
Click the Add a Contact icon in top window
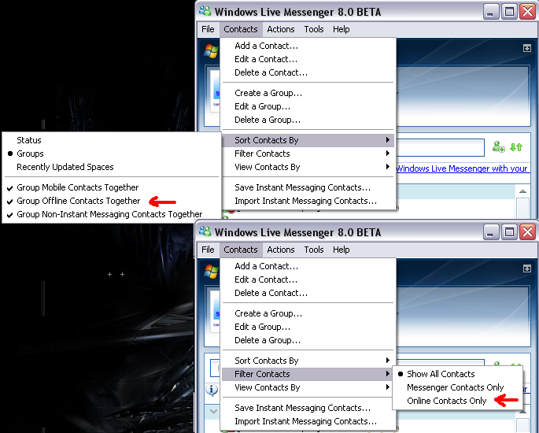(x=498, y=147)
